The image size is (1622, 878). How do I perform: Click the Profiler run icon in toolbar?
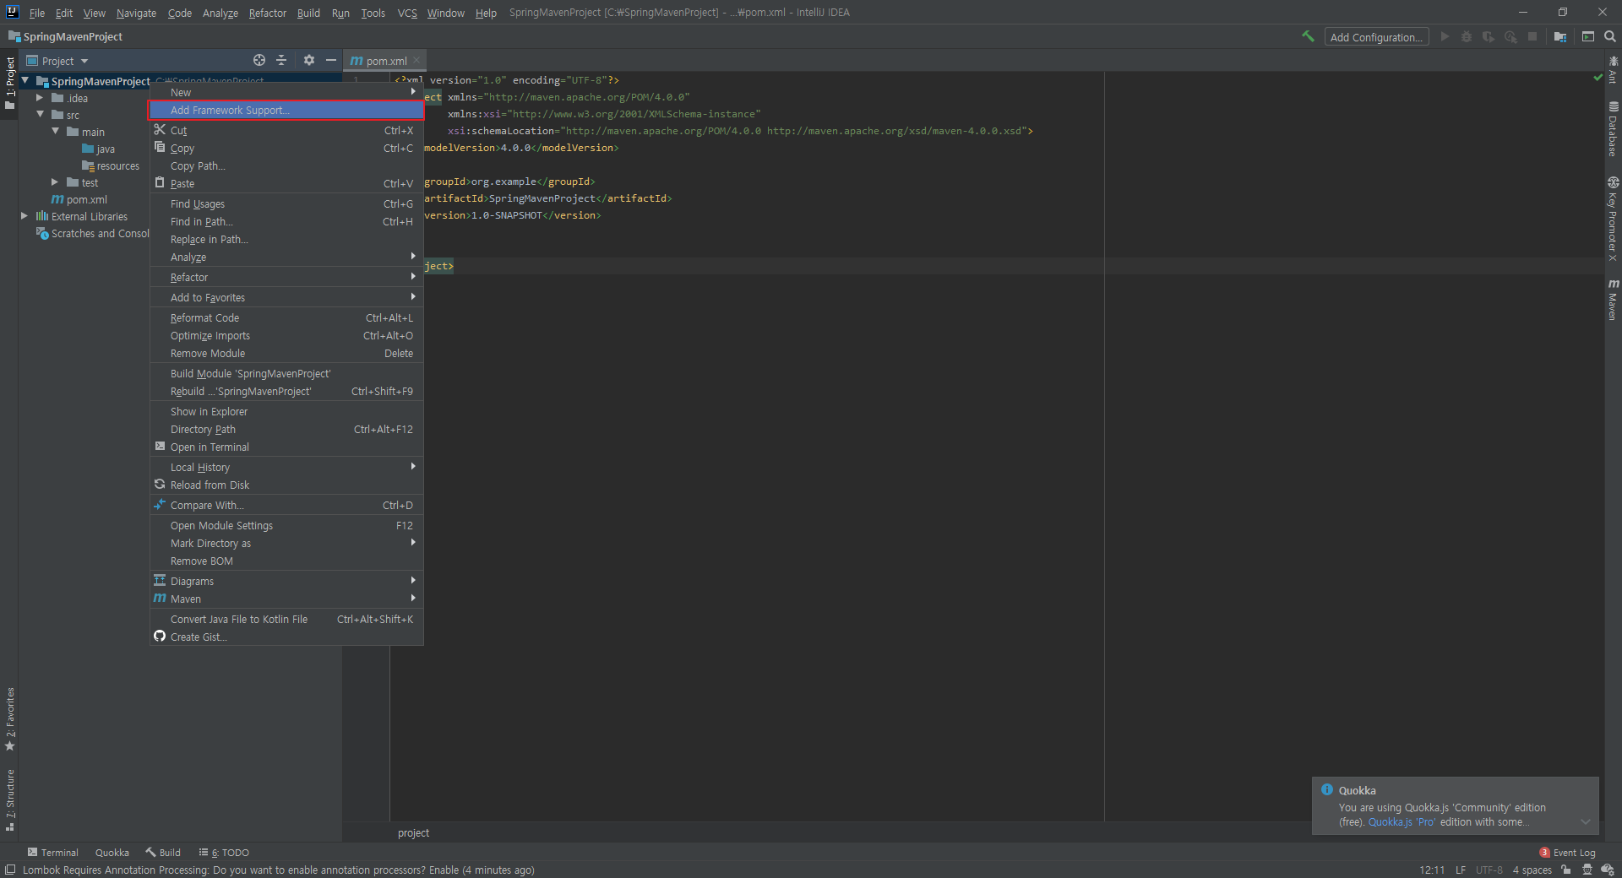[x=1510, y=36]
